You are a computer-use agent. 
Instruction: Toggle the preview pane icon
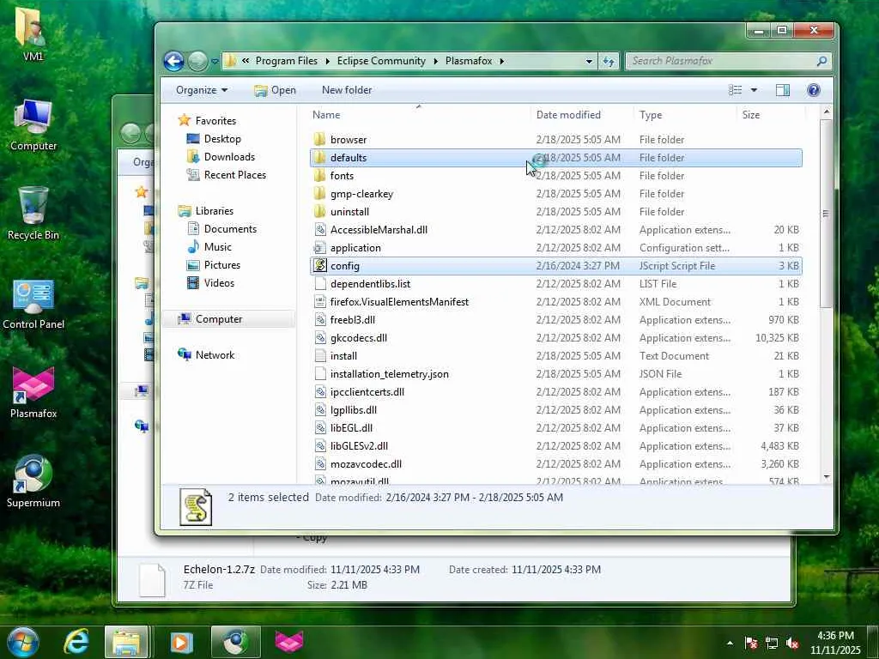(x=783, y=90)
